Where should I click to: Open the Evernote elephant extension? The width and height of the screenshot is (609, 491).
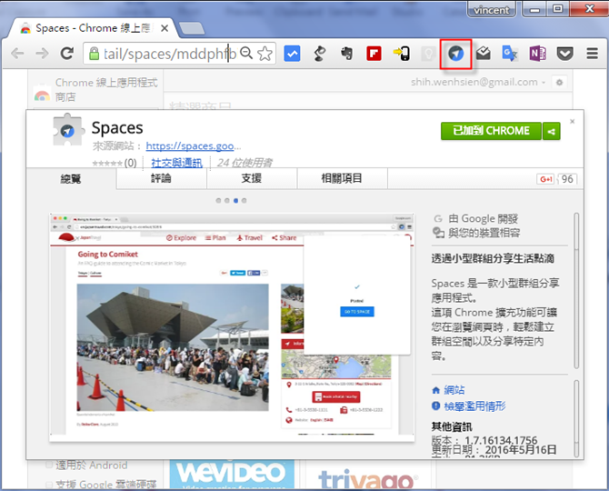click(x=346, y=54)
